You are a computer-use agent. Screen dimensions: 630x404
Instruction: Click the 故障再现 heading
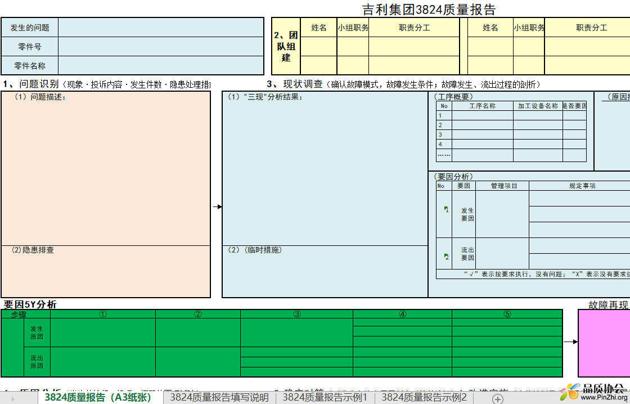(x=608, y=305)
